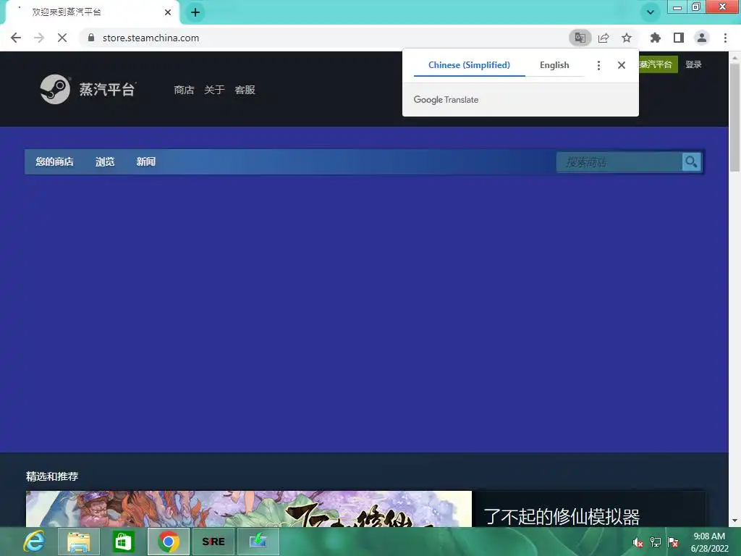Viewport: 741px width, 556px height.
Task: Click the 精选和推荐 featured heading
Action: pyautogui.click(x=52, y=476)
